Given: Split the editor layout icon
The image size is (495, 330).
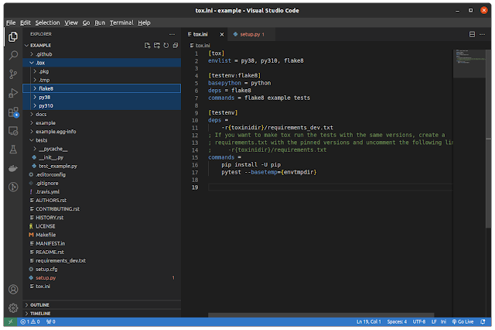Looking at the screenshot, I should pos(472,34).
